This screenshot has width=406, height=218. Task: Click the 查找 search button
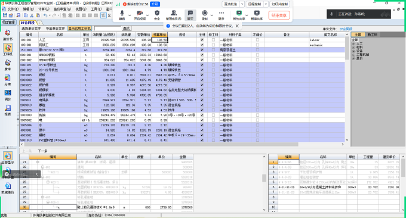[x=127, y=29]
